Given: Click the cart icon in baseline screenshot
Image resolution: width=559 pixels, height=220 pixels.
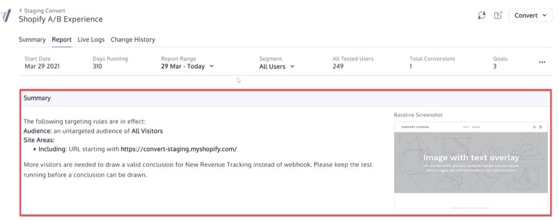Looking at the screenshot, I should click(541, 127).
